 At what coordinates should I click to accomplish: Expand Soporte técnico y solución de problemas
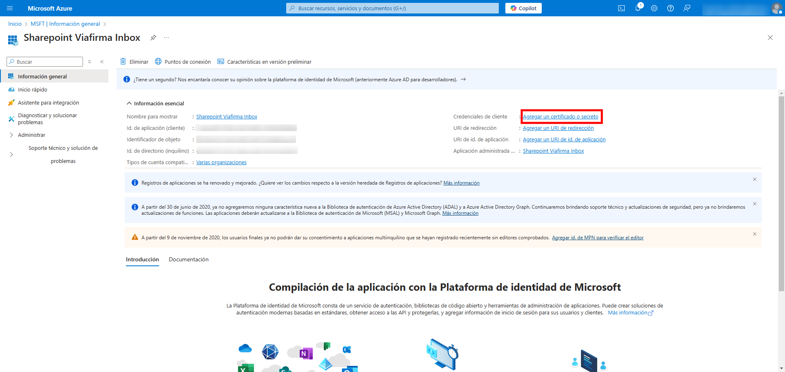(x=11, y=155)
